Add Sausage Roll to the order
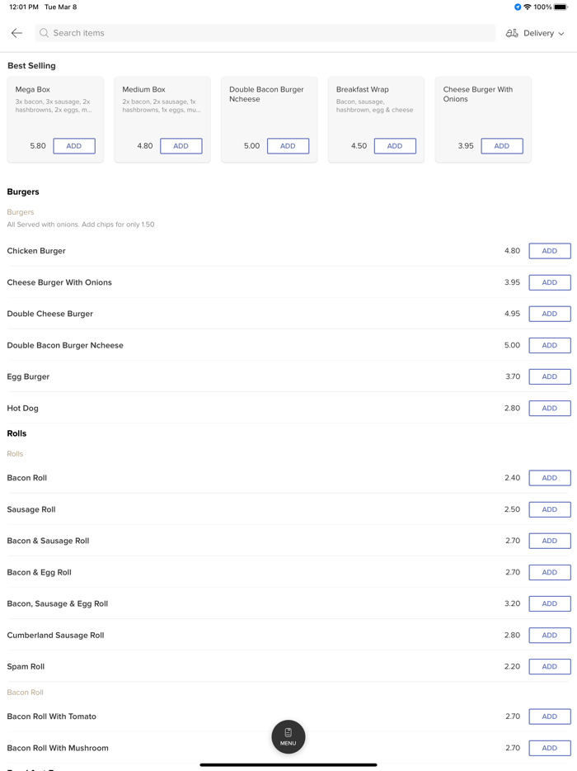577x771 pixels. click(x=550, y=509)
